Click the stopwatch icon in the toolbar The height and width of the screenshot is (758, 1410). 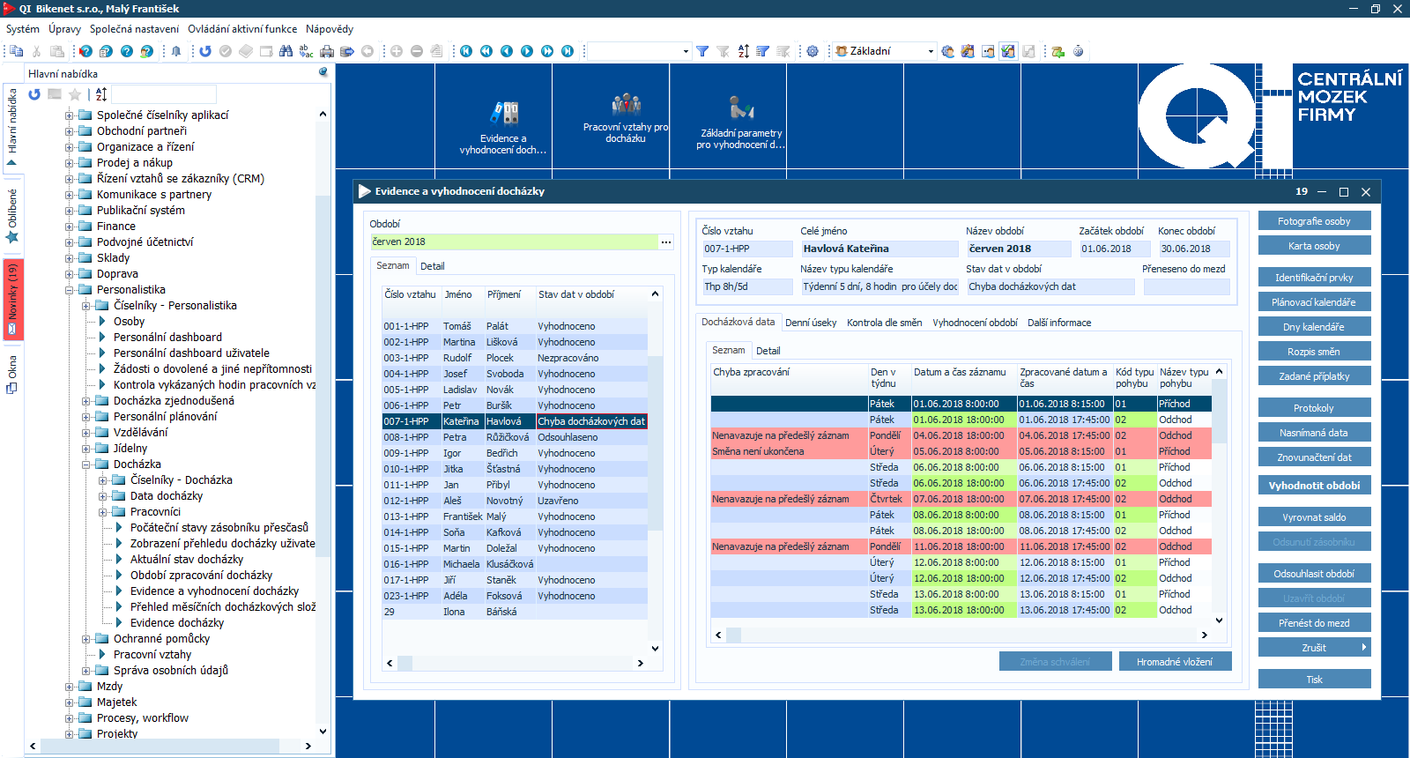[1078, 51]
